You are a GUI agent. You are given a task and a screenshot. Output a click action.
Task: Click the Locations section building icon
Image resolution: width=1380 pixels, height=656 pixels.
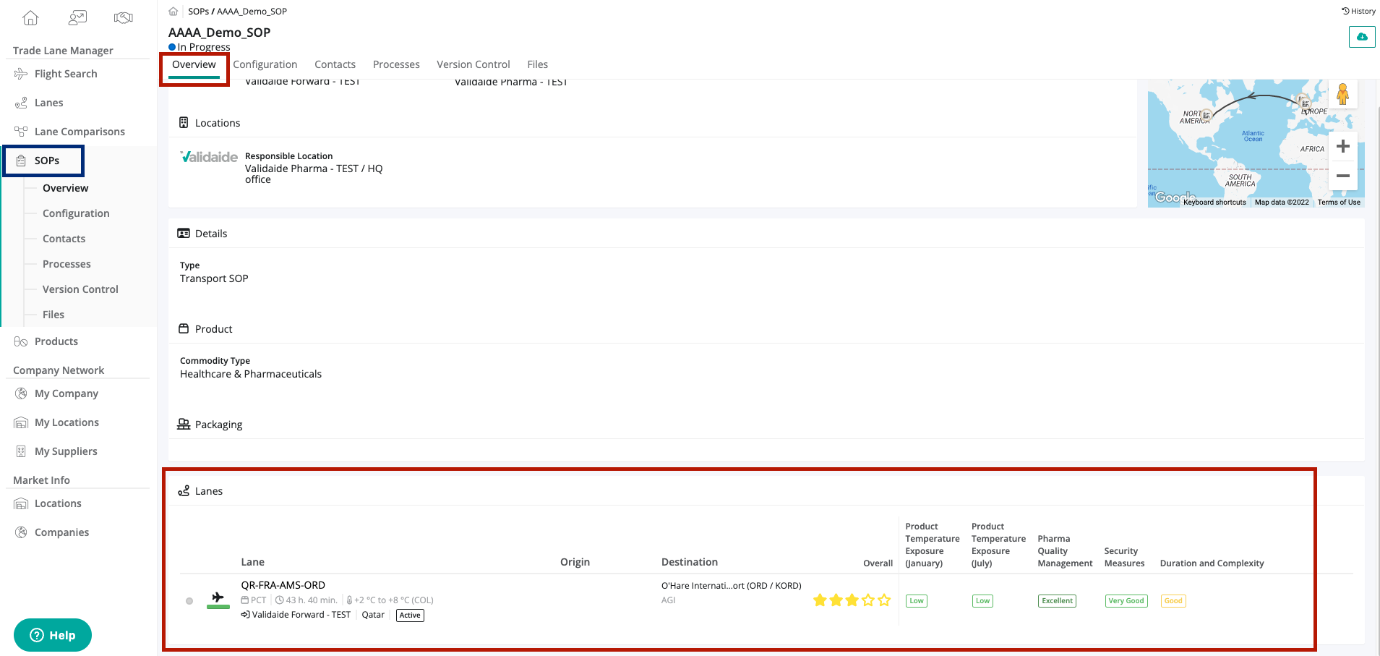click(184, 123)
